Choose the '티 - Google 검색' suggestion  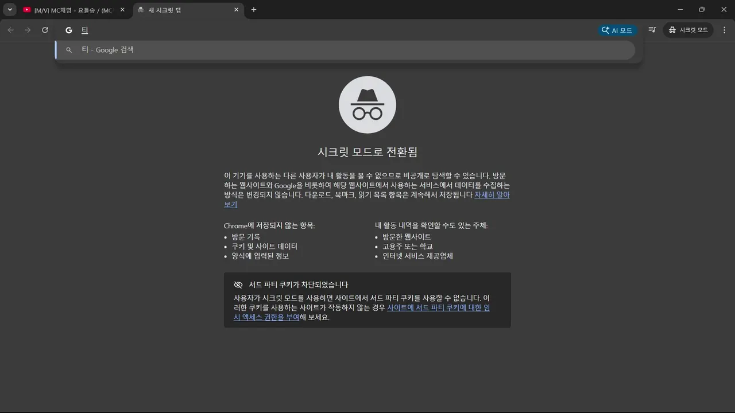coord(345,50)
